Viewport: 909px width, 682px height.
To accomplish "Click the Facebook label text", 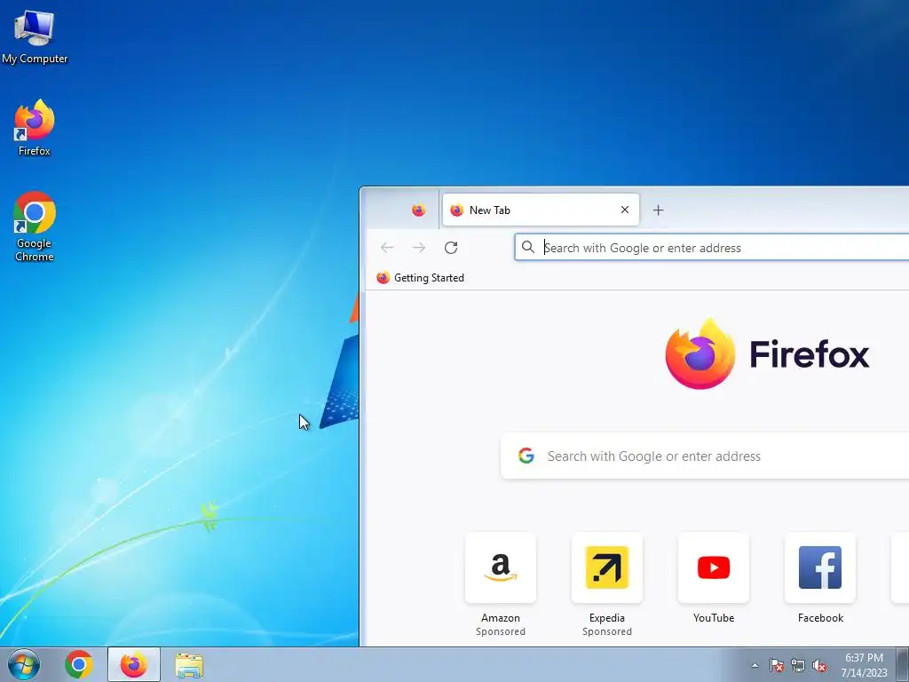I will click(x=820, y=618).
